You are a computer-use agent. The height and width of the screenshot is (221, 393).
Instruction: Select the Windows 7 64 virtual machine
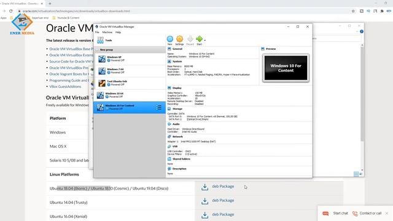tap(130, 71)
